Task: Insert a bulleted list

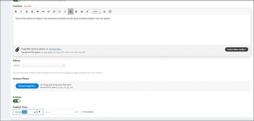Action: tap(60, 11)
